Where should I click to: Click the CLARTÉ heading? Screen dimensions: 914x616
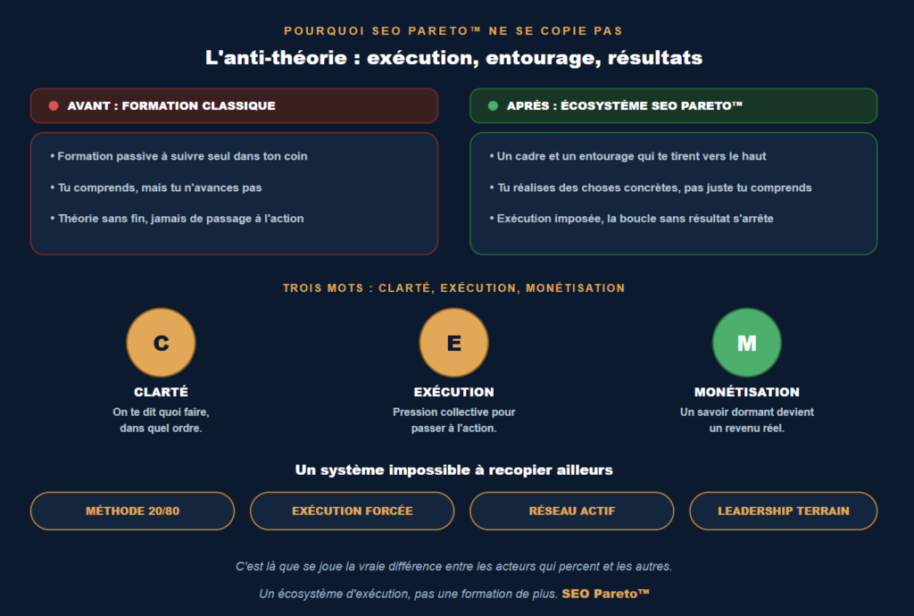[x=161, y=392]
